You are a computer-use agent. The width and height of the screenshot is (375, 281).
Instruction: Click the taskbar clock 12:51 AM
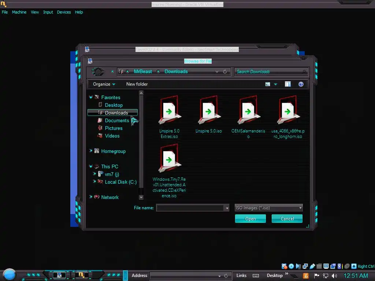point(356,276)
